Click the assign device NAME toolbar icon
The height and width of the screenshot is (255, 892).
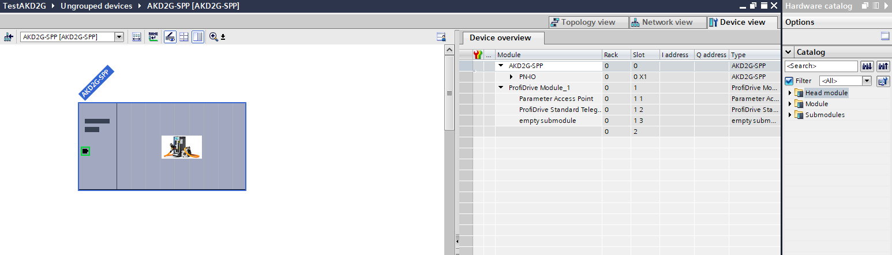(153, 37)
